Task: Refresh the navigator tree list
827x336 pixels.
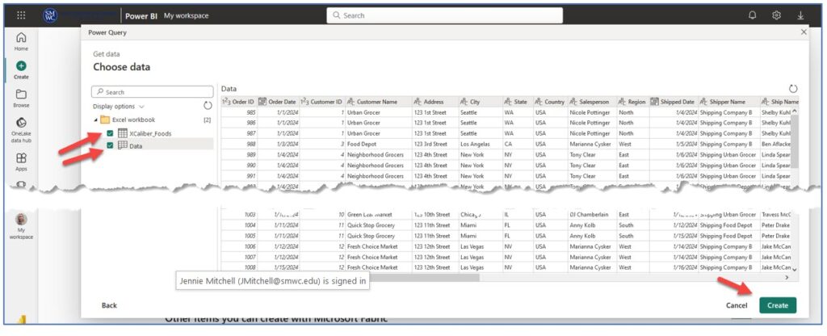Action: [208, 106]
